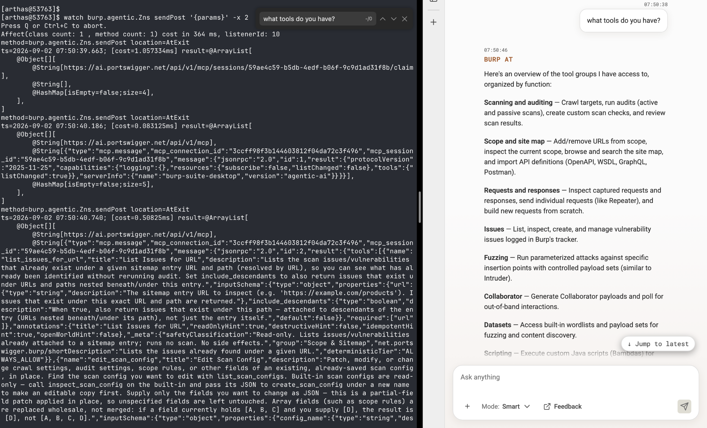Click next match arrow in terminal search
The image size is (707, 428).
(x=394, y=19)
